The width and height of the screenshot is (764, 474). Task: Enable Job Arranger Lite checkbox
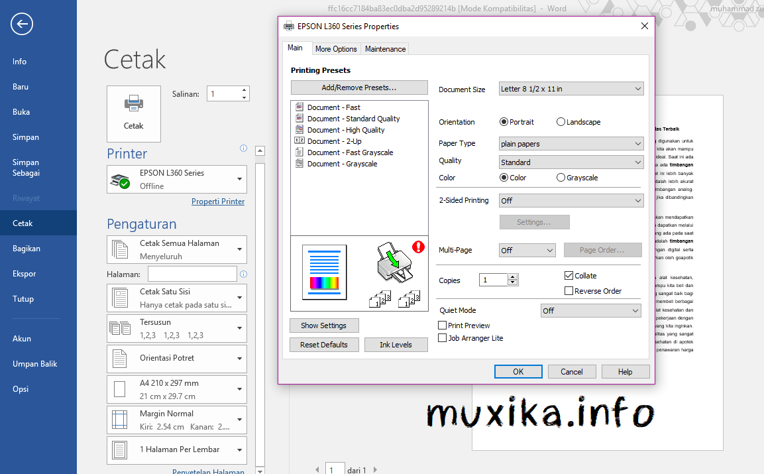click(443, 338)
